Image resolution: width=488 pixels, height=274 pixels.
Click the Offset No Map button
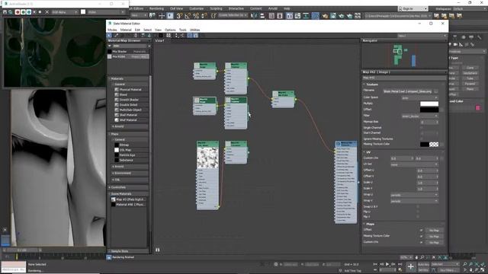point(434,230)
